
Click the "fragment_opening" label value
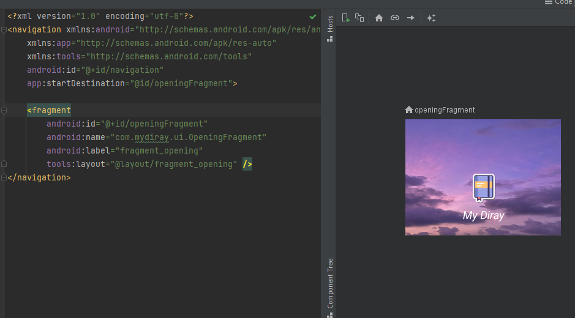[159, 150]
